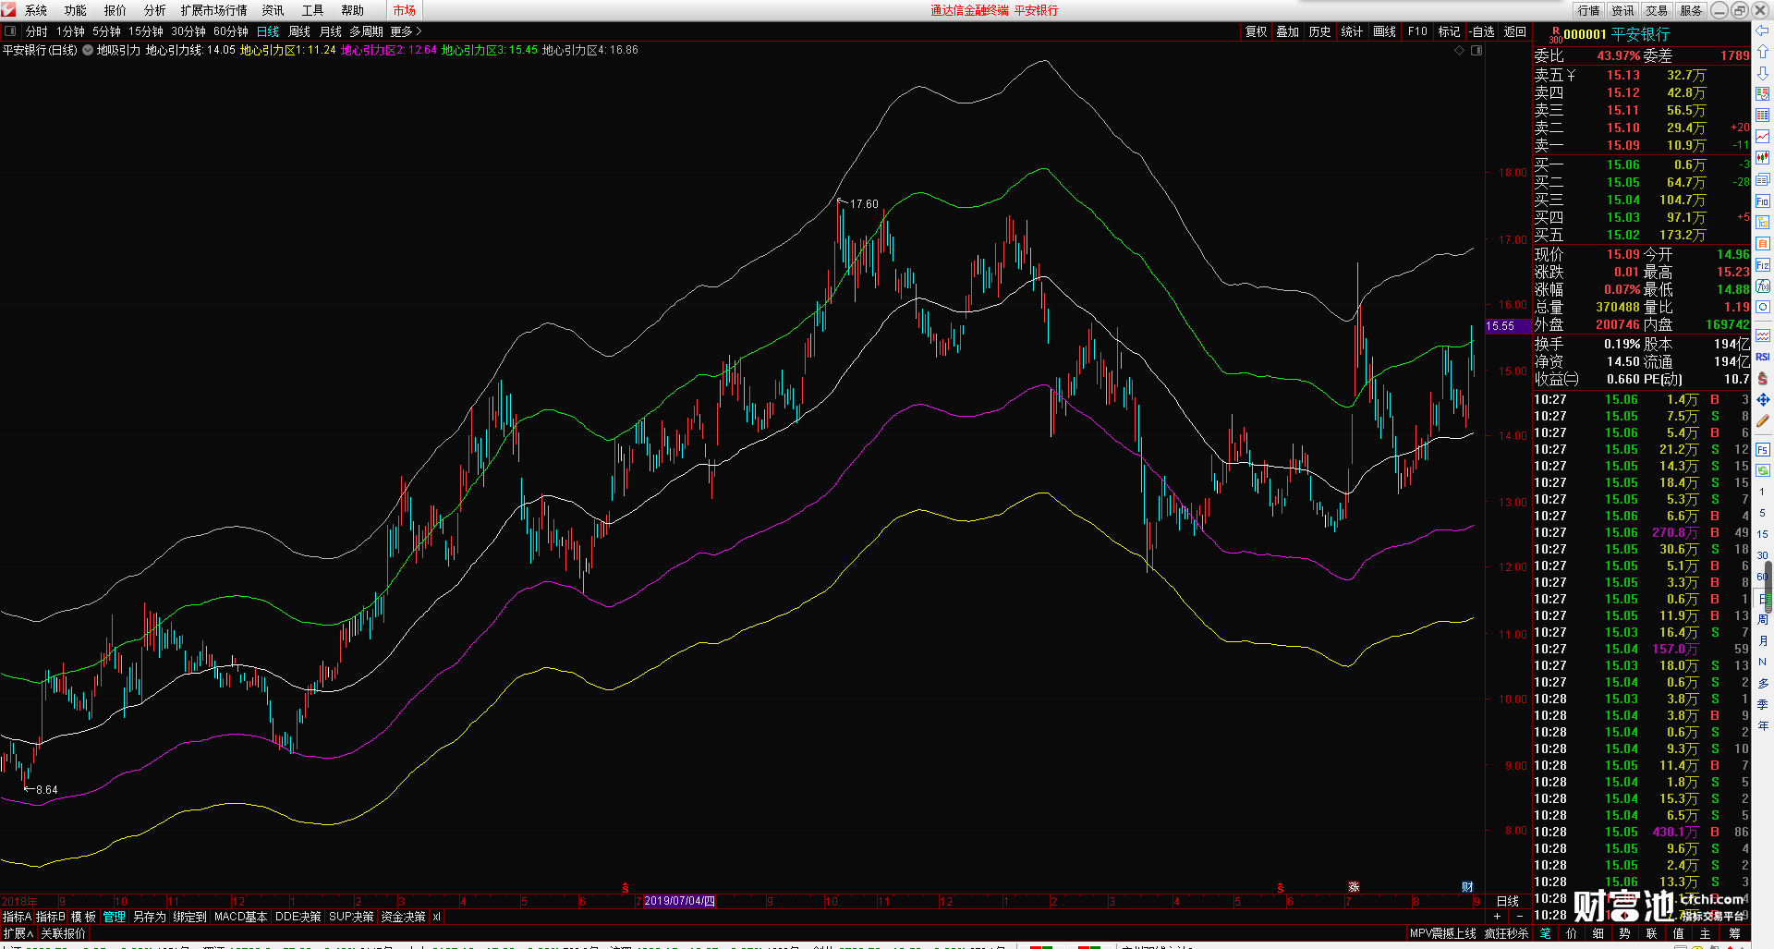The image size is (1774, 949).
Task: Open the 指标A indicator list
Action: tap(18, 917)
